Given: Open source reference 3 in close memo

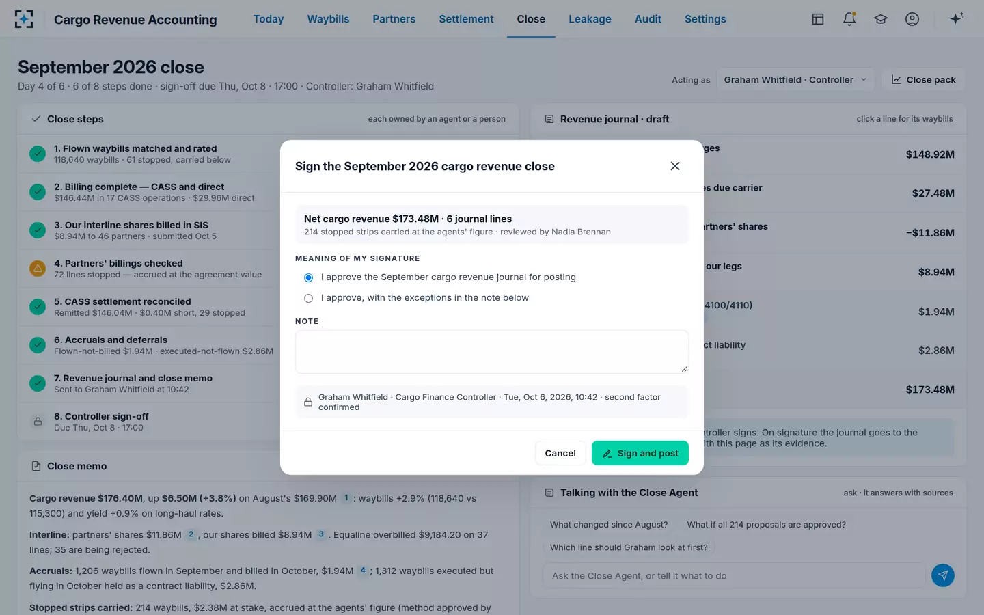Looking at the screenshot, I should (x=321, y=534).
